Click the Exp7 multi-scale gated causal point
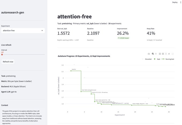The height and width of the screenshot is (125, 182). tap(81, 91)
